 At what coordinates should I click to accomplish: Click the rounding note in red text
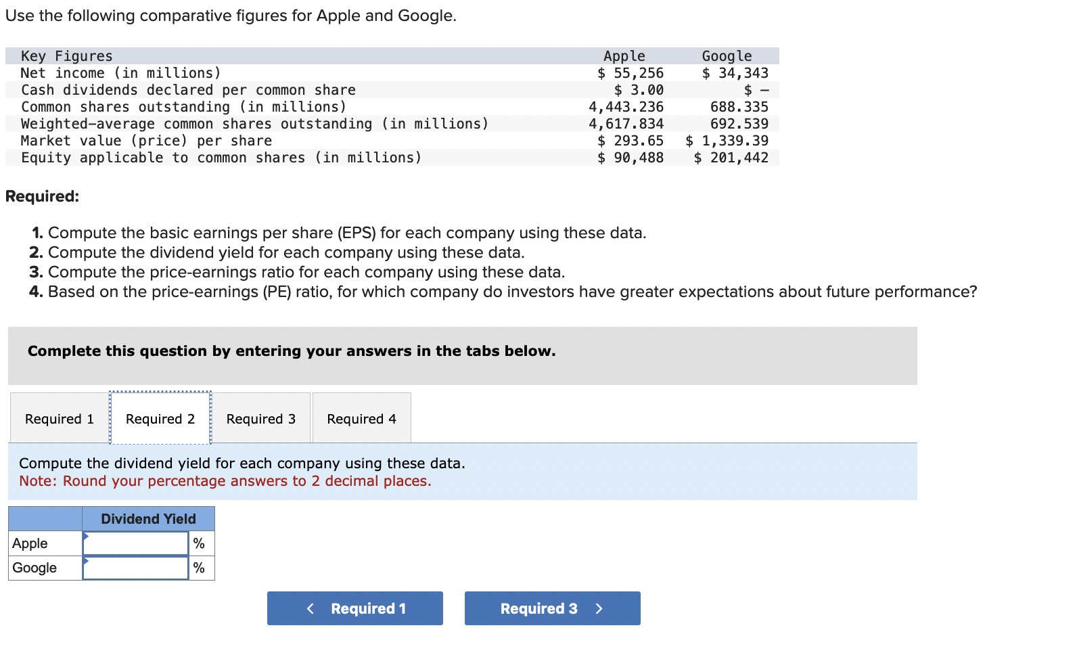225,481
